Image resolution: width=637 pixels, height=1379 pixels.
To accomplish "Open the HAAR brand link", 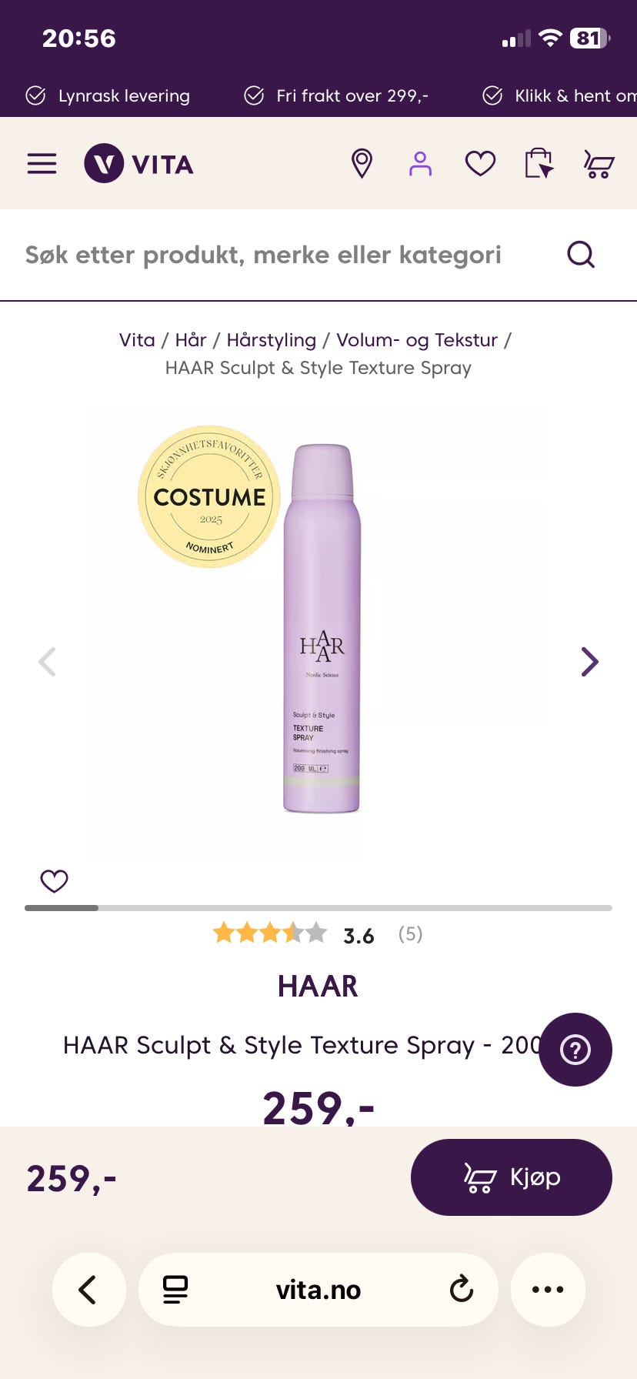I will [318, 987].
